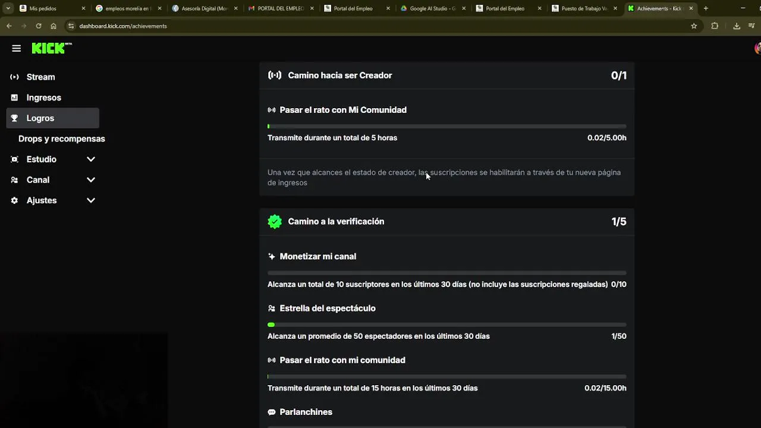
Task: Click the 1/50 viewers value
Action: [619, 336]
